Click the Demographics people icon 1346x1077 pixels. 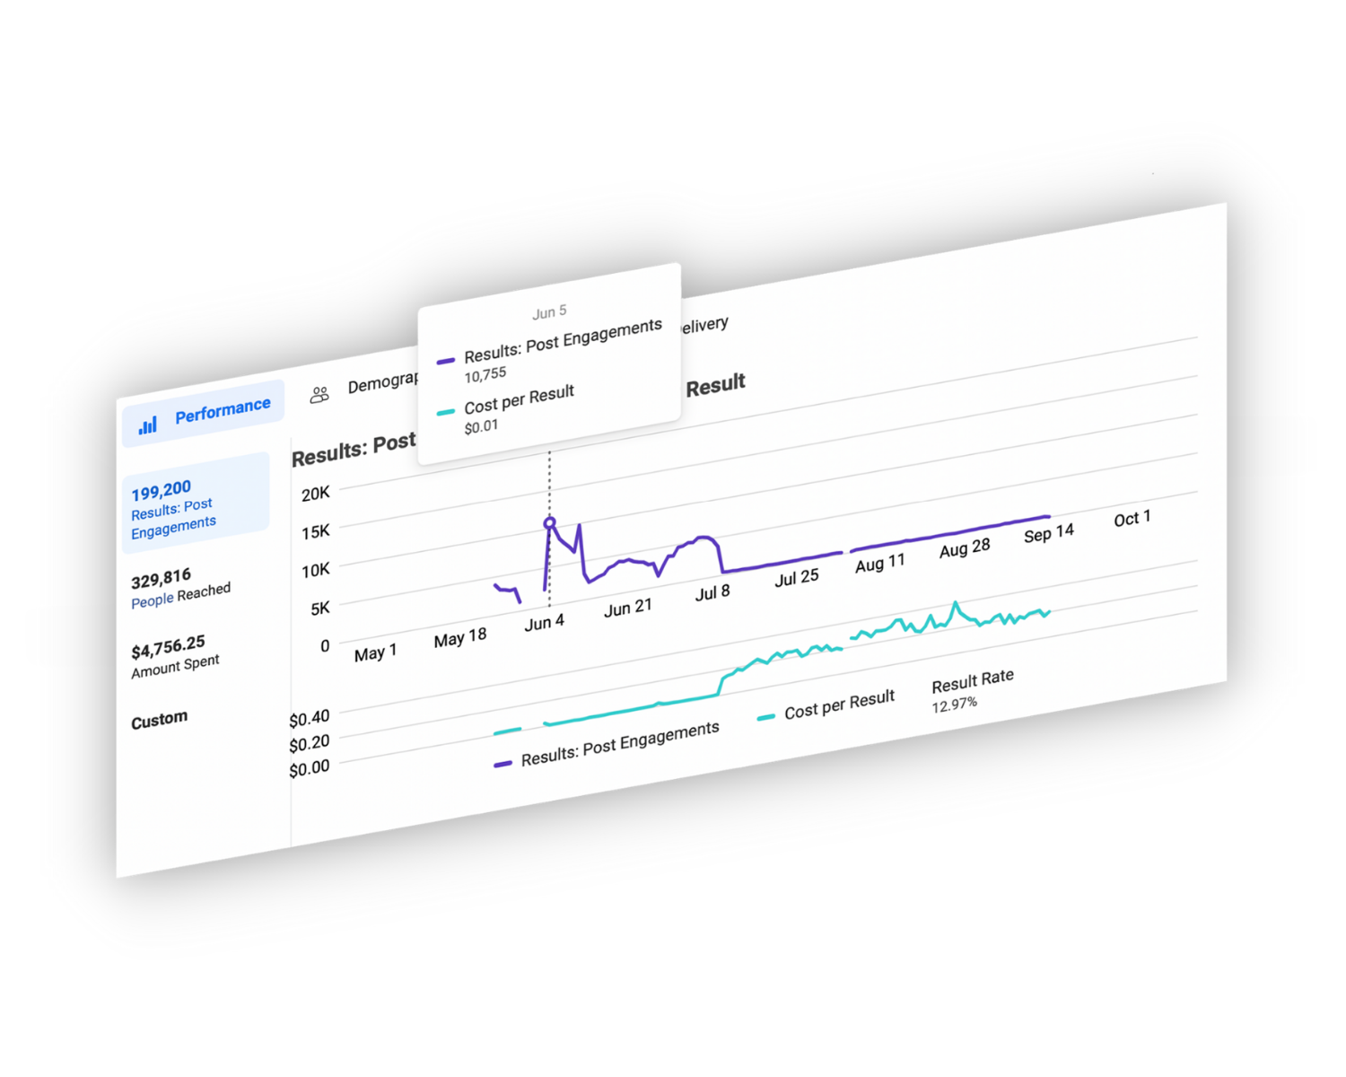coord(319,394)
